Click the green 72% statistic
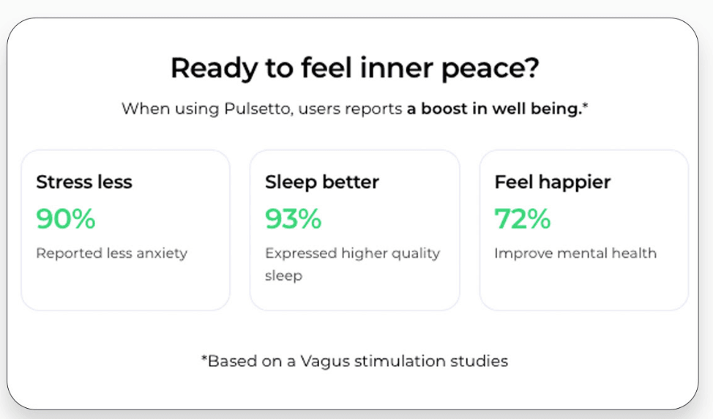713x419 pixels. coord(522,218)
